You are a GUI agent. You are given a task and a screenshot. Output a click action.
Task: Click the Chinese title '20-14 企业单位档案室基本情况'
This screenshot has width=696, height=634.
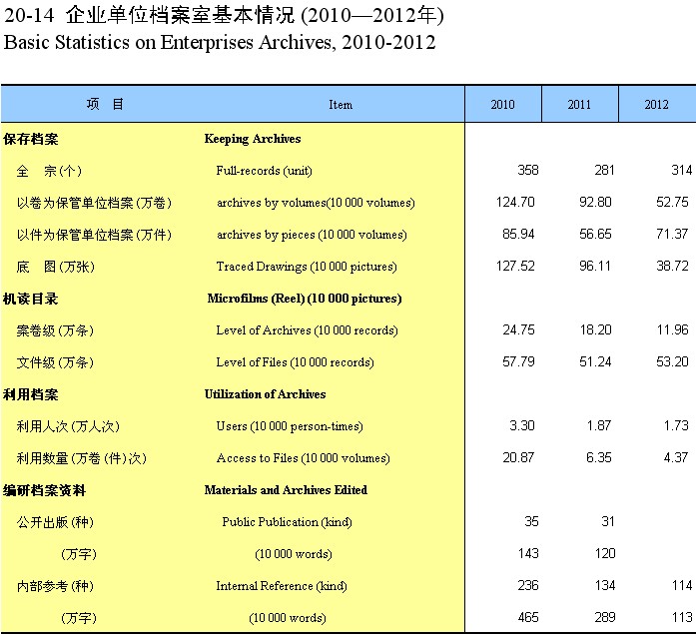(x=150, y=15)
